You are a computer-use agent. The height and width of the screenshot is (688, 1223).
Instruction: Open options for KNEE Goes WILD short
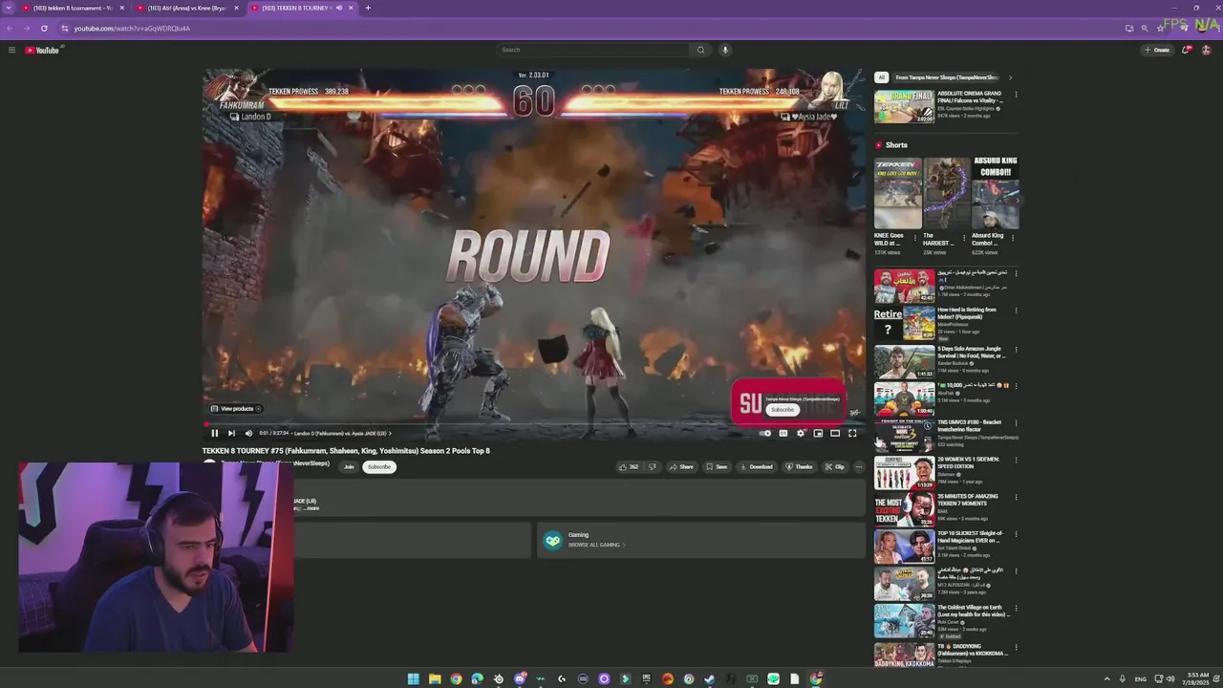(915, 238)
